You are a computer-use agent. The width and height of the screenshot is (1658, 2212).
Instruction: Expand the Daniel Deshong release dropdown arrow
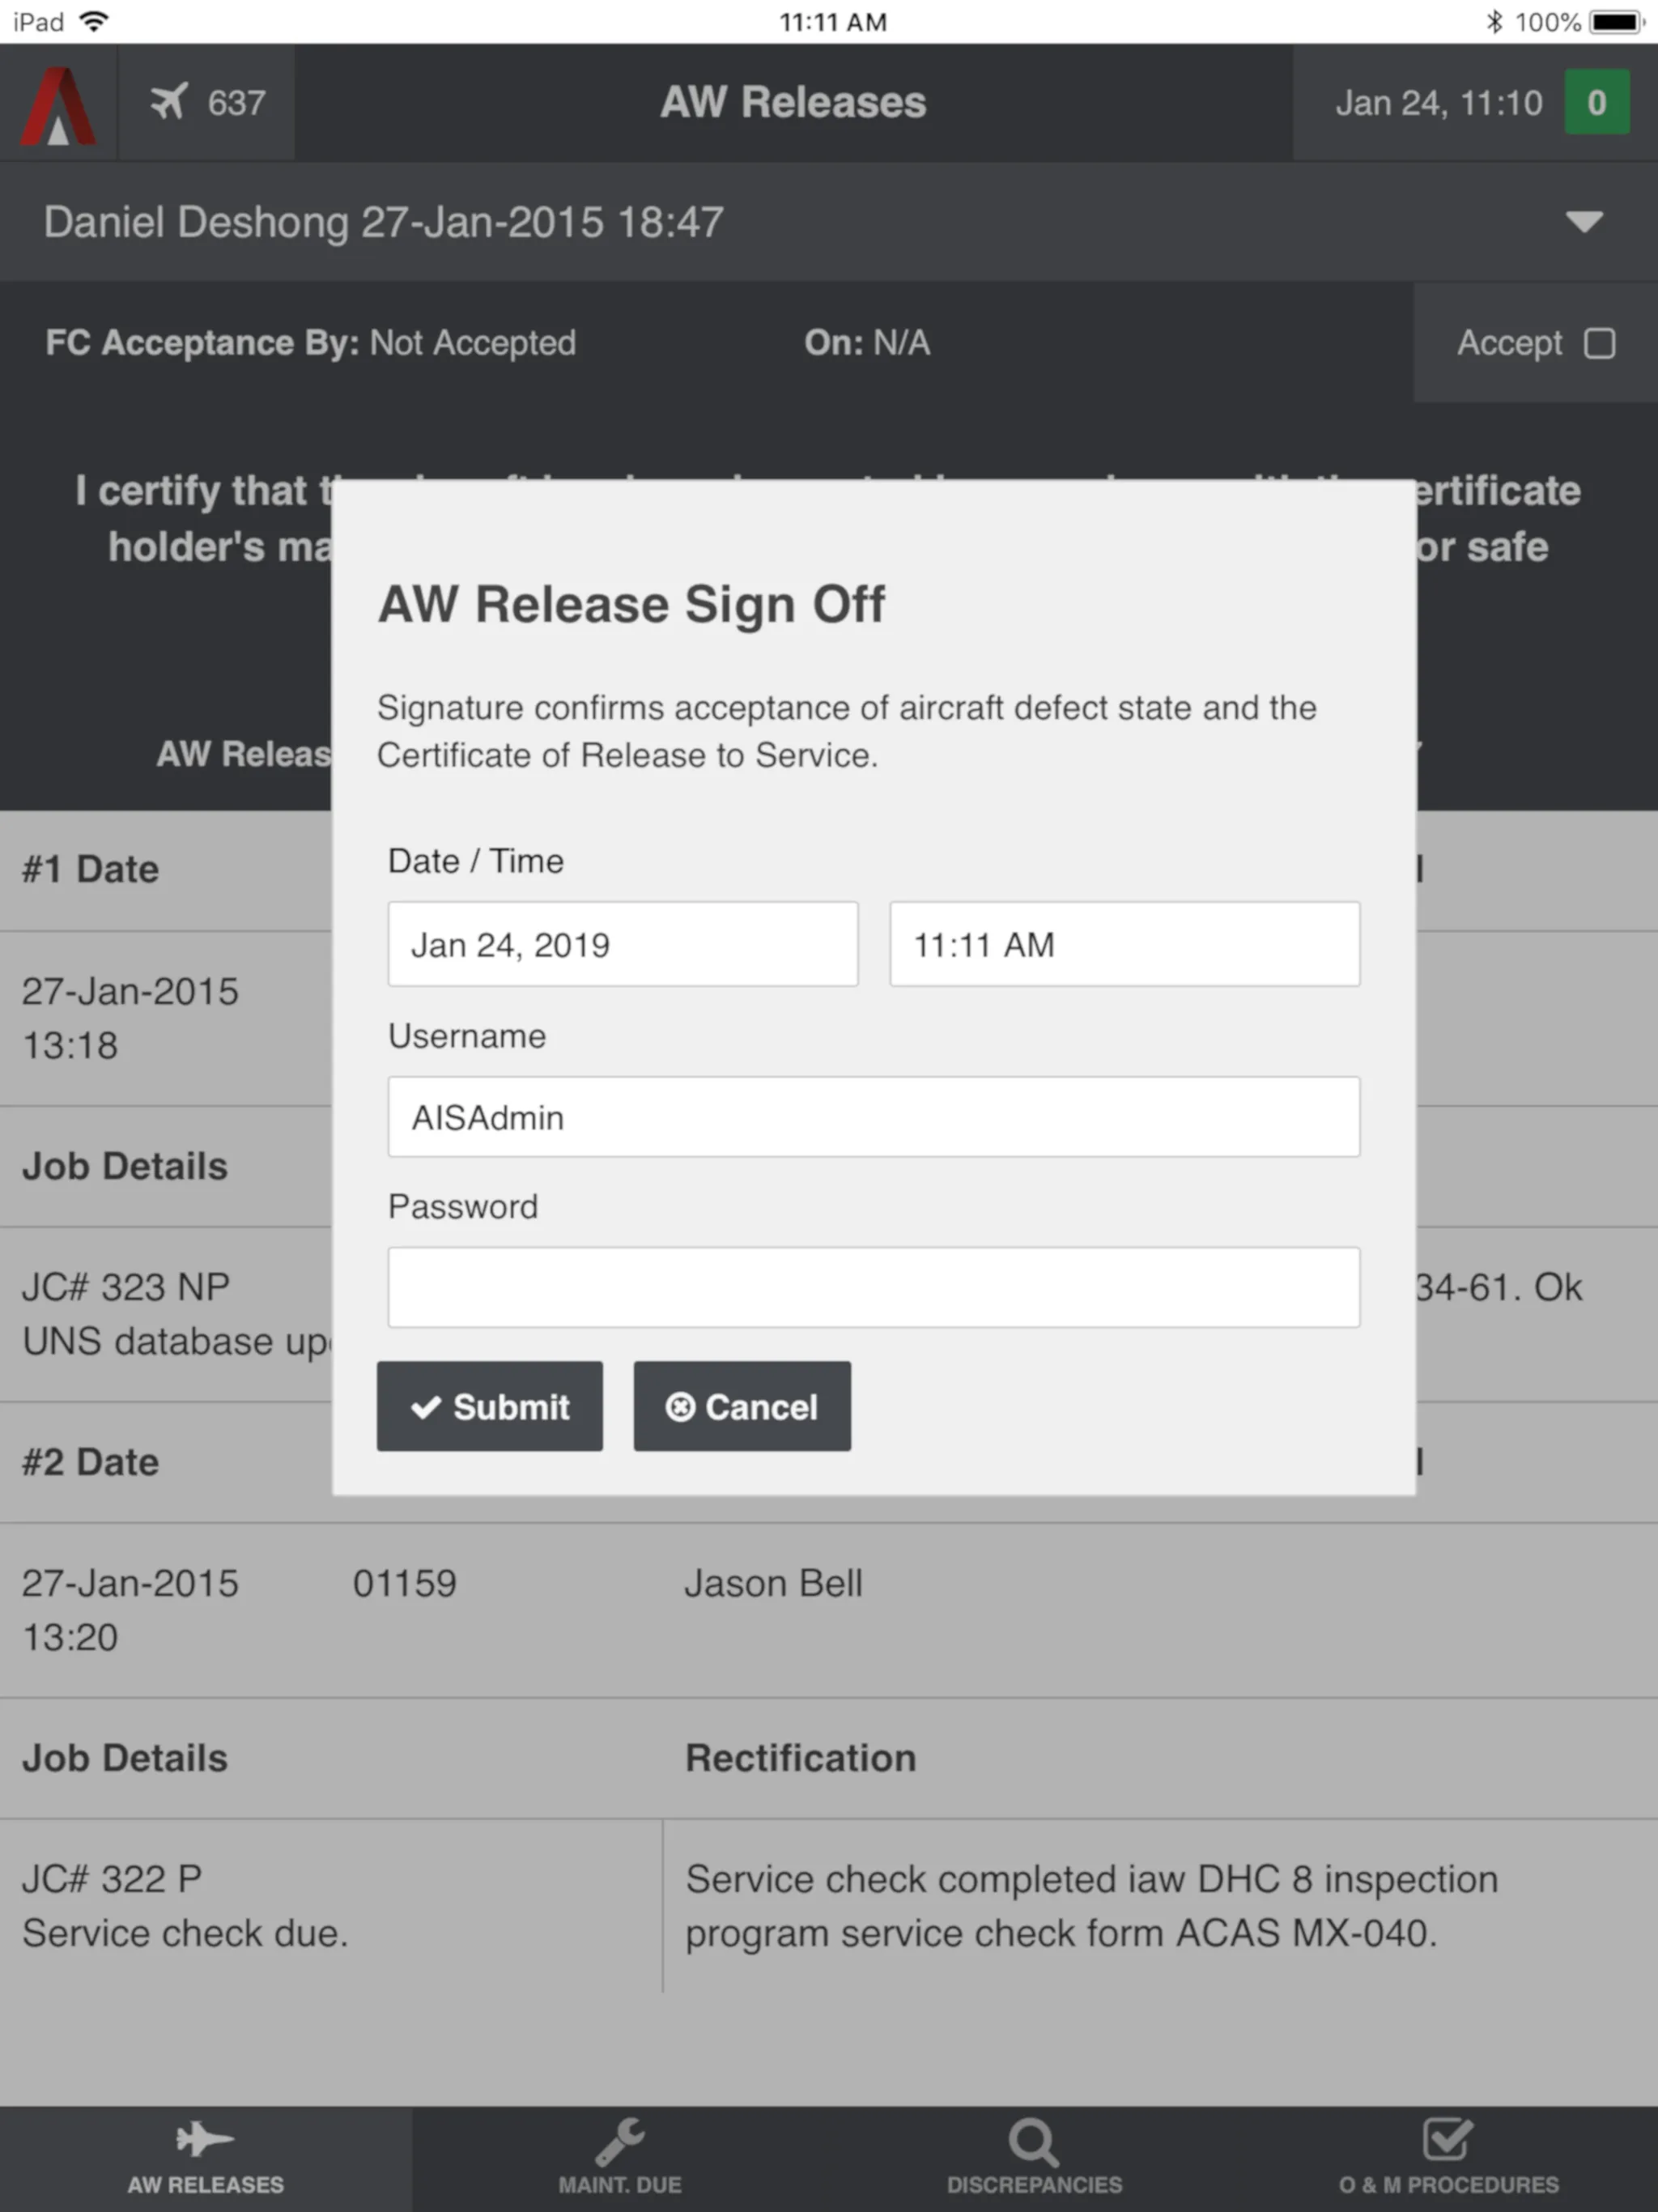click(x=1584, y=221)
